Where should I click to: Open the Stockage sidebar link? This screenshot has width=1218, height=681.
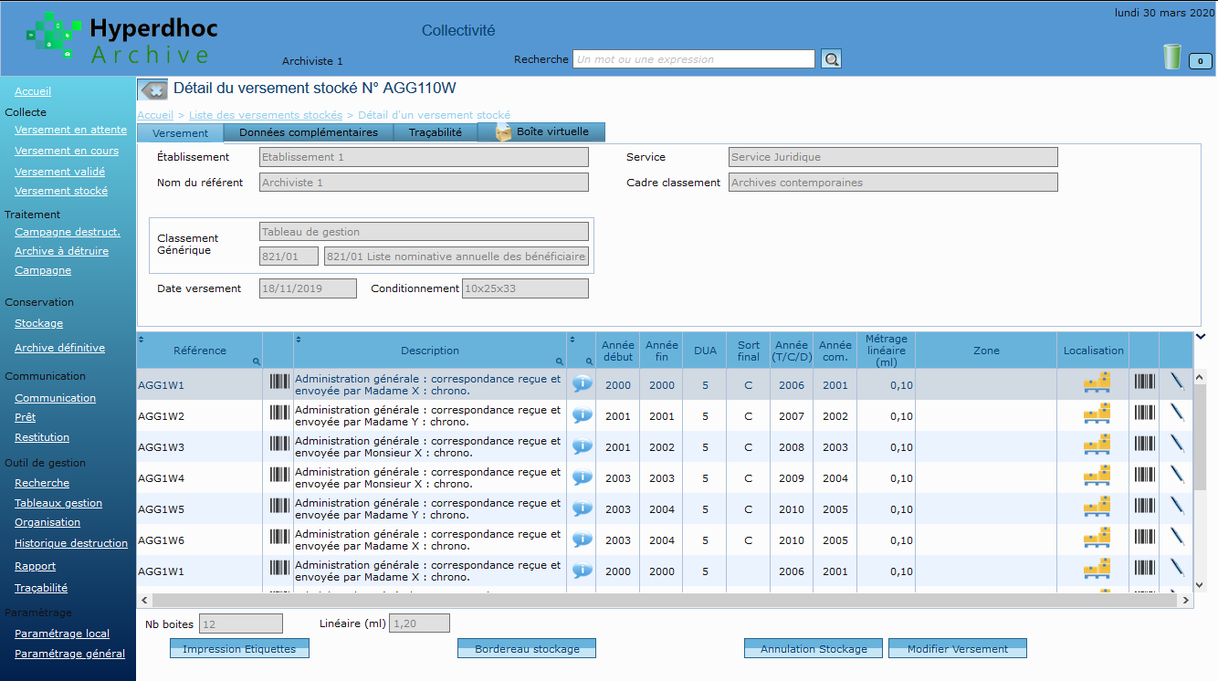coord(39,323)
